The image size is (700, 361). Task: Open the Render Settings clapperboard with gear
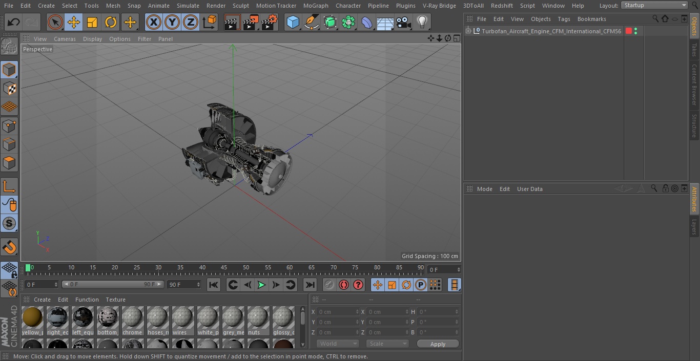click(x=270, y=22)
